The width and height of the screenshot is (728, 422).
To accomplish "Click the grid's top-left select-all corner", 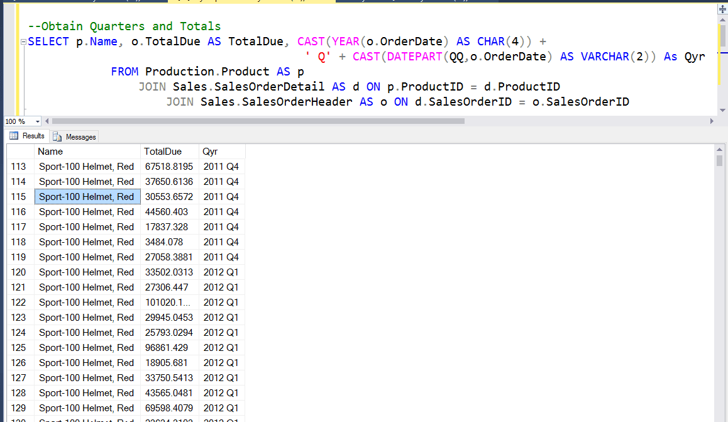I will coord(20,152).
